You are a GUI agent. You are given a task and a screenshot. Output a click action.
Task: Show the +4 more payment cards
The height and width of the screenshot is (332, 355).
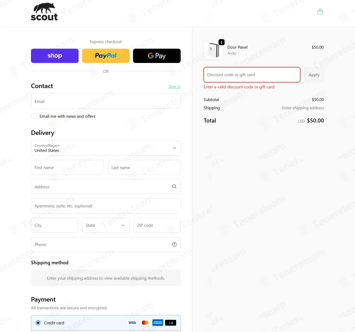(x=171, y=323)
